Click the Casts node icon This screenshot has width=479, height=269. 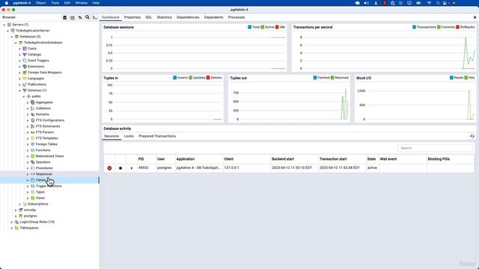25,49
